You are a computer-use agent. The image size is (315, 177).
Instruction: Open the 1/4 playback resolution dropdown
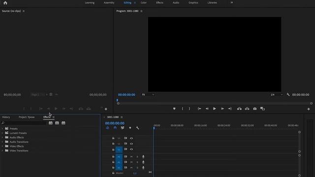[277, 94]
